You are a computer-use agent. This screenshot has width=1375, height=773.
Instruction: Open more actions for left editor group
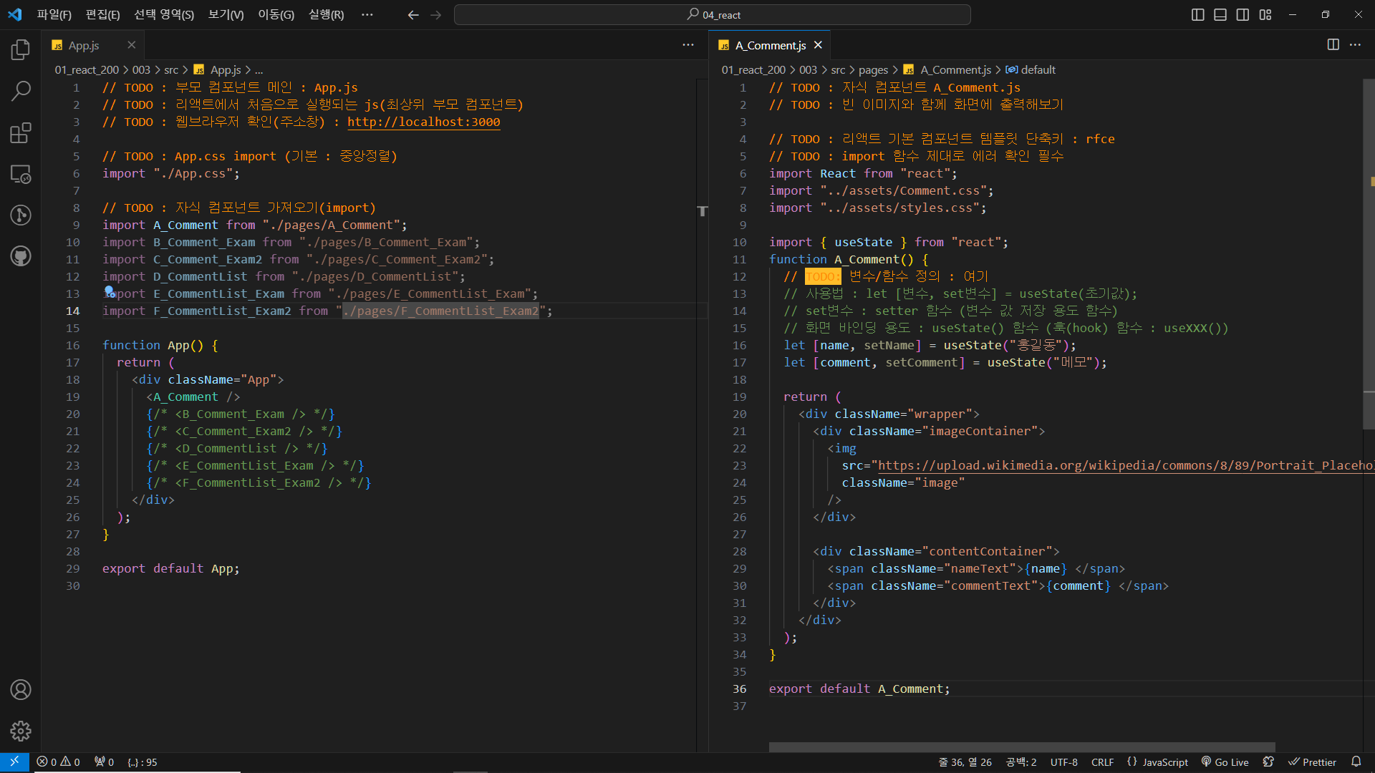687,45
